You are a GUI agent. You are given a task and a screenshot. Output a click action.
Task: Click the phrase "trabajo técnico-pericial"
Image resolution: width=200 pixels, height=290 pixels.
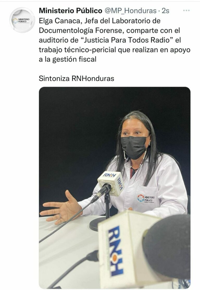pos(78,50)
